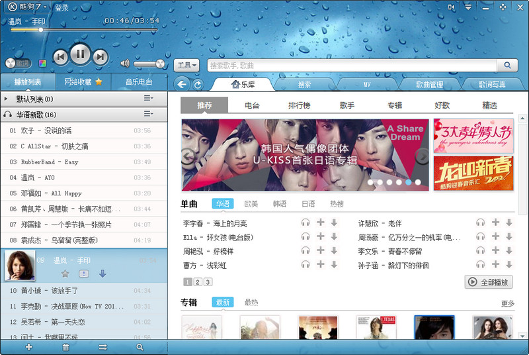Open the 3大青年情人节 banner
529x355 pixels.
[x=473, y=136]
